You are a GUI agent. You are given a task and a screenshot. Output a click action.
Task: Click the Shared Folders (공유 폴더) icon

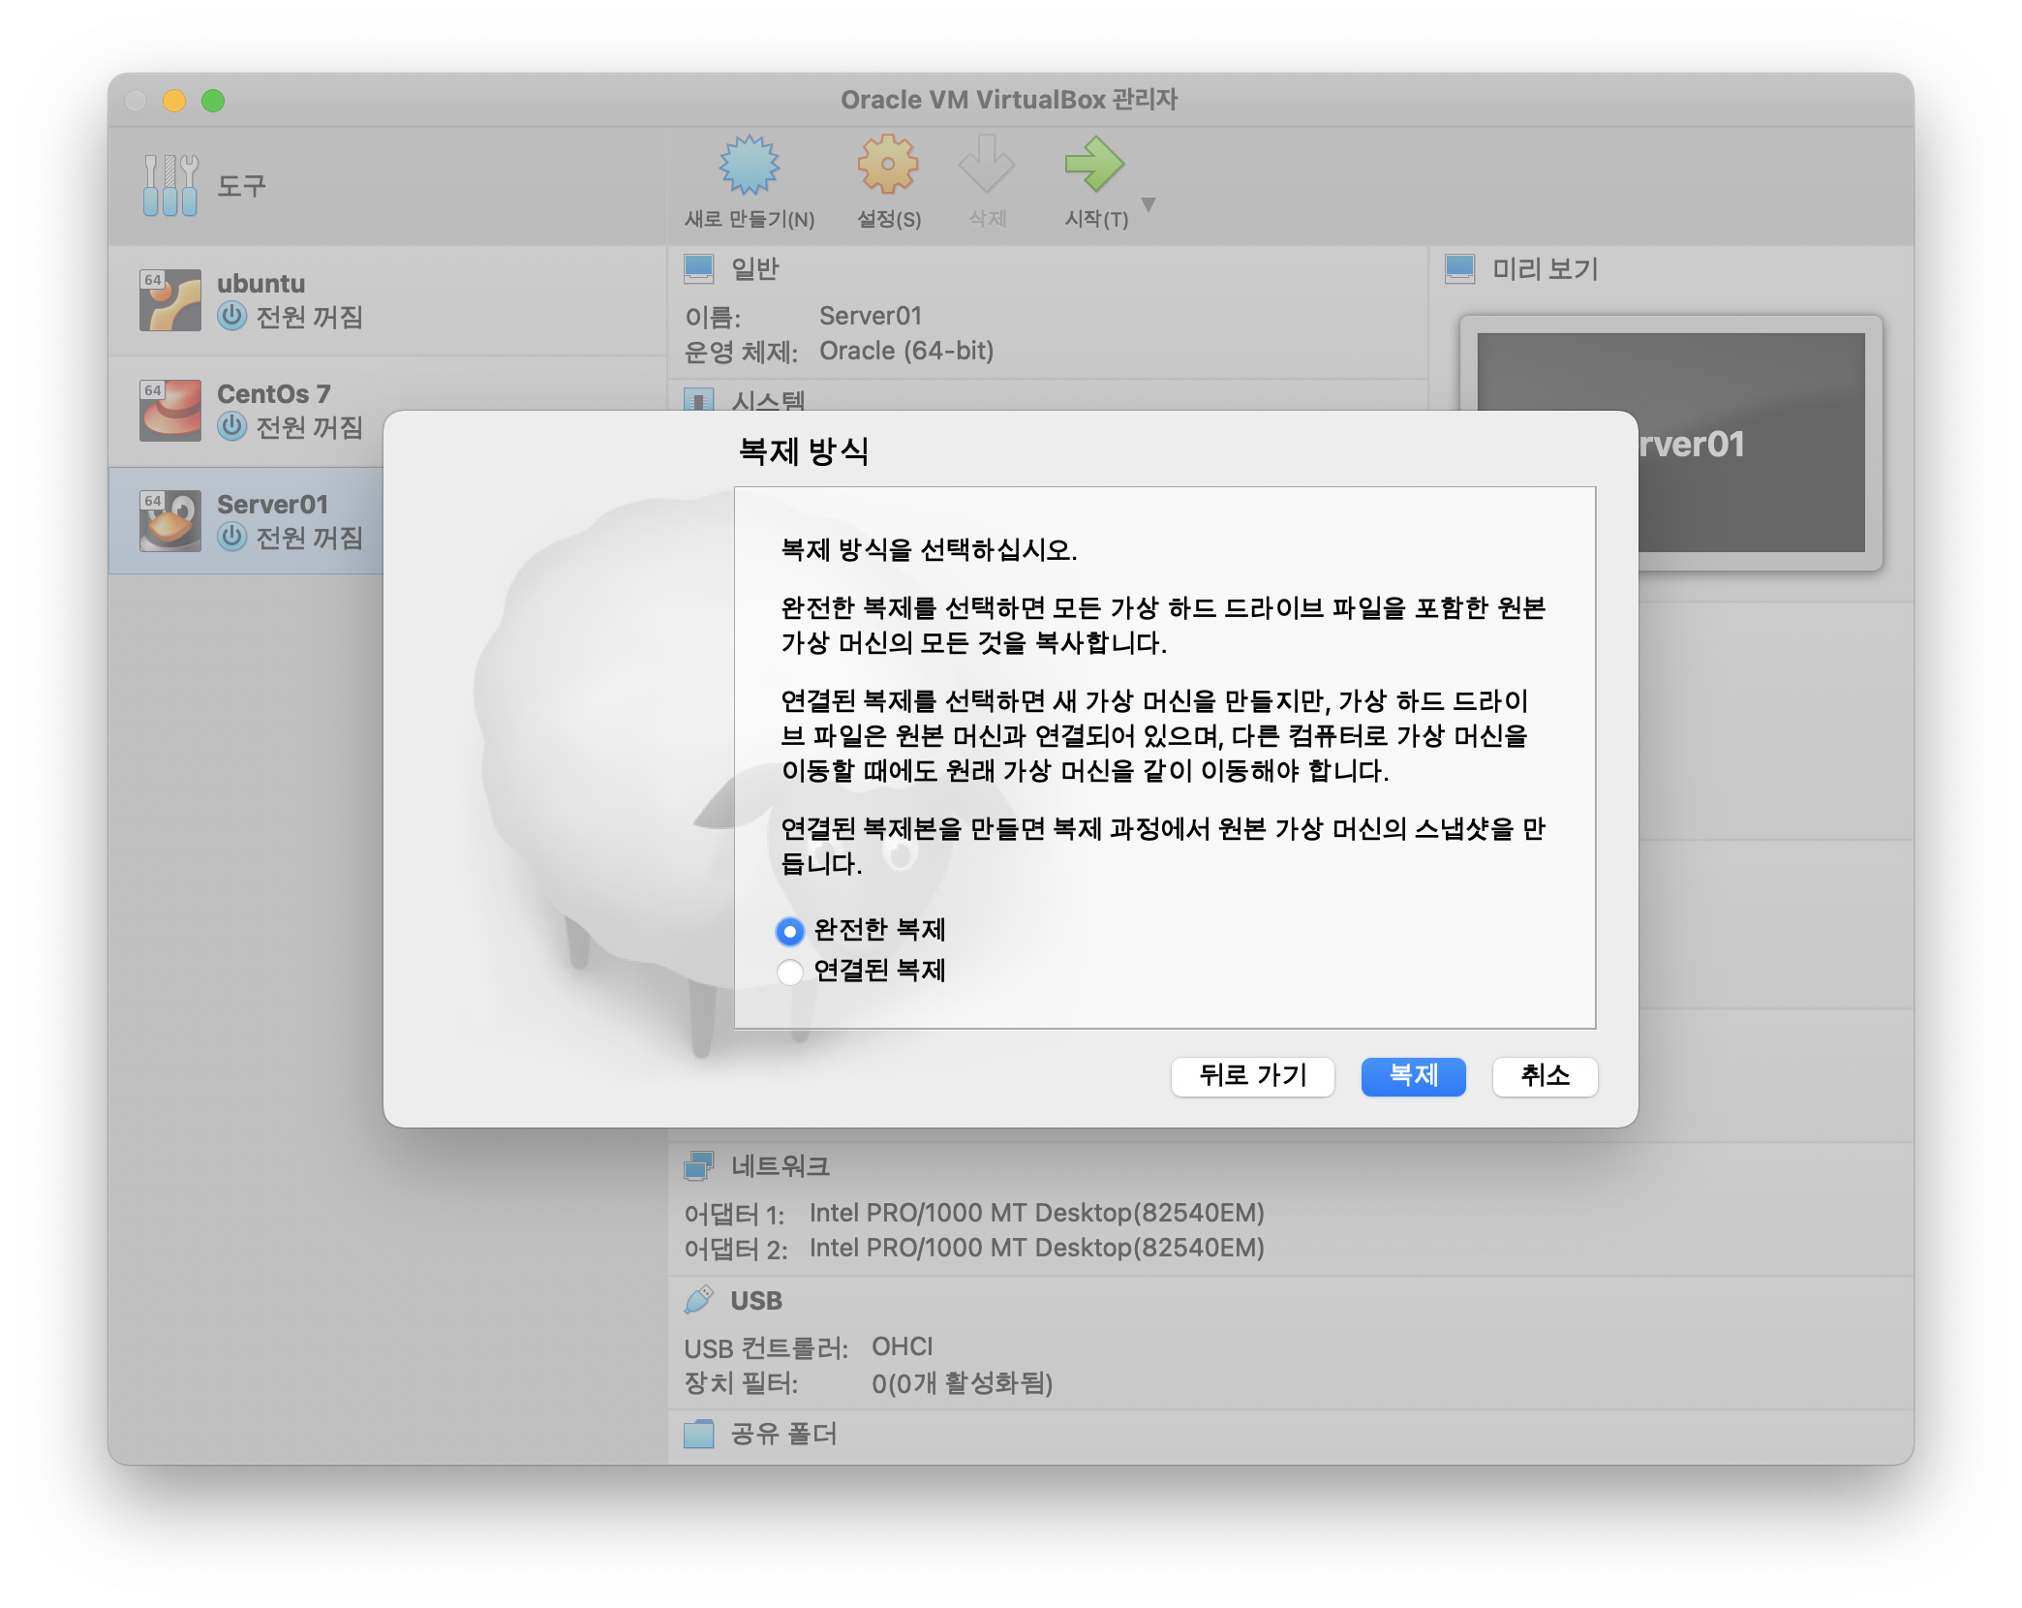point(698,1434)
